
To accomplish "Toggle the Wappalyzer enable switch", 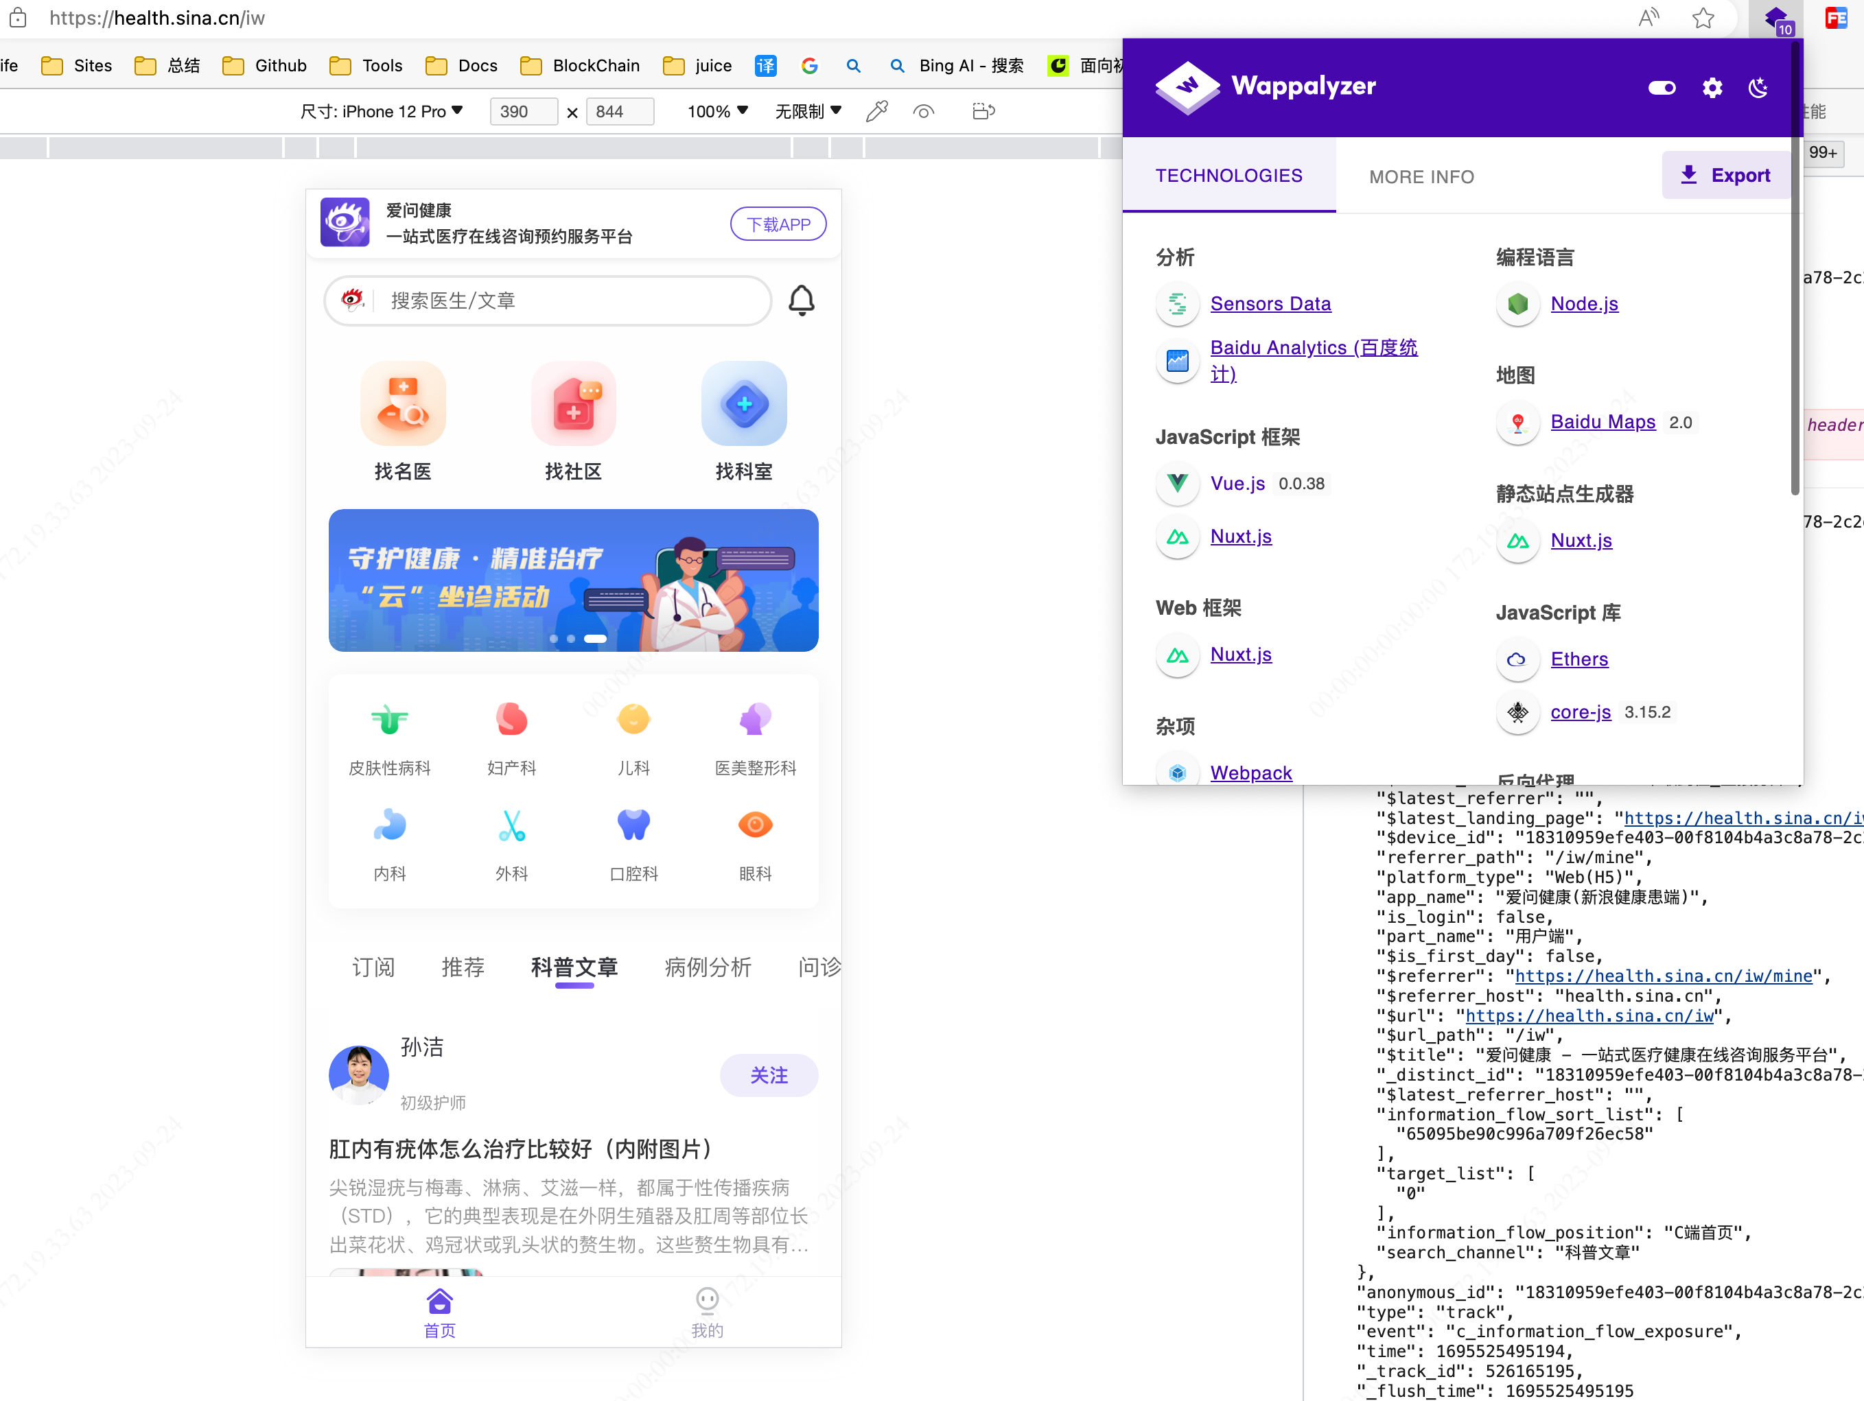I will (x=1661, y=88).
